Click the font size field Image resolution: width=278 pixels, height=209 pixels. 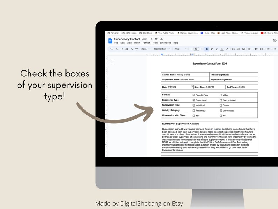click(x=196, y=49)
